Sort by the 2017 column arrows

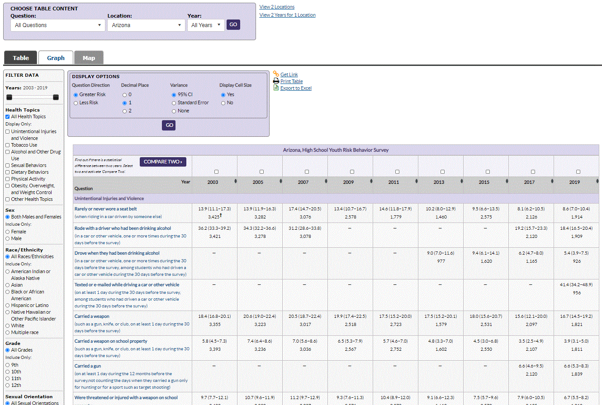pyautogui.click(x=552, y=181)
